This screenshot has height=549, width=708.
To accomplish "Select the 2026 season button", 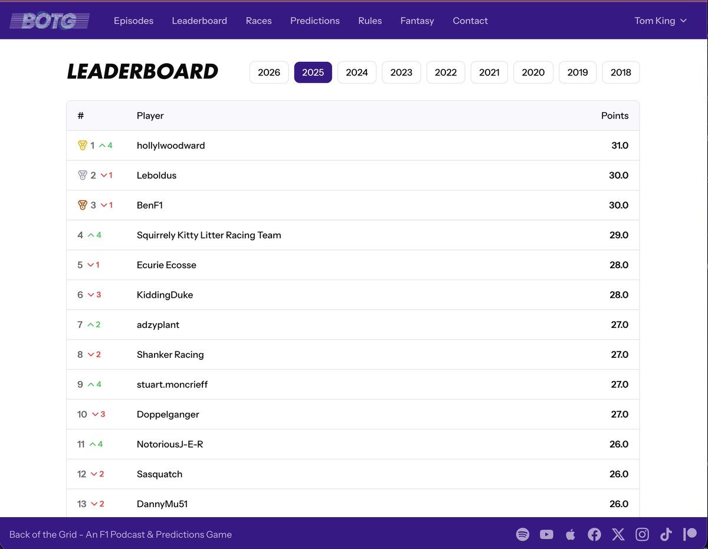I will [269, 73].
